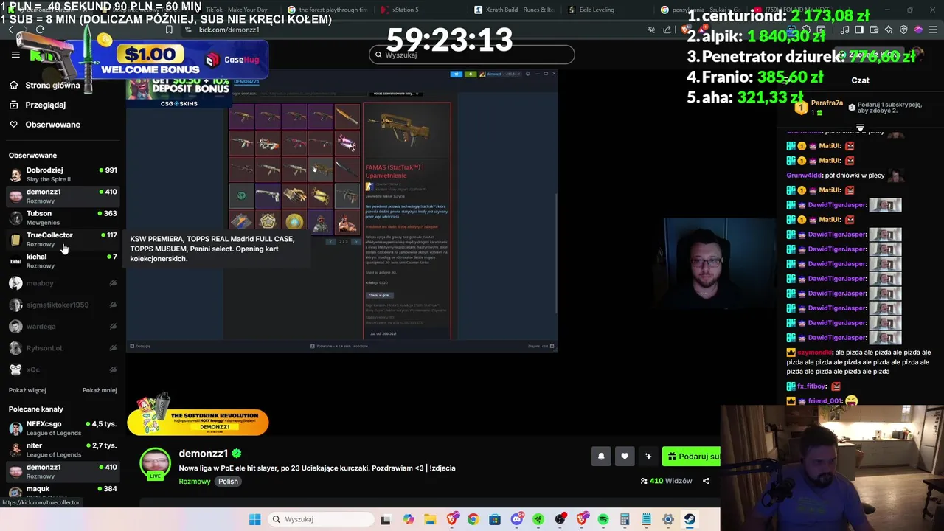
Task: Open Notepad from the taskbar
Action: [646, 519]
